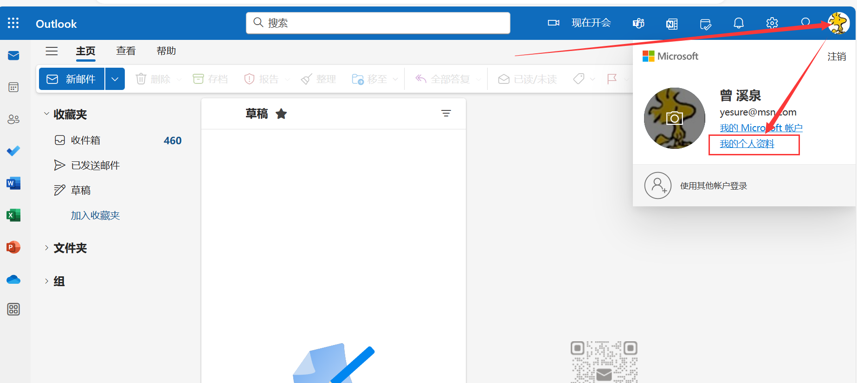857x383 pixels.
Task: Click 加入收藏夹 link
Action: tap(95, 216)
